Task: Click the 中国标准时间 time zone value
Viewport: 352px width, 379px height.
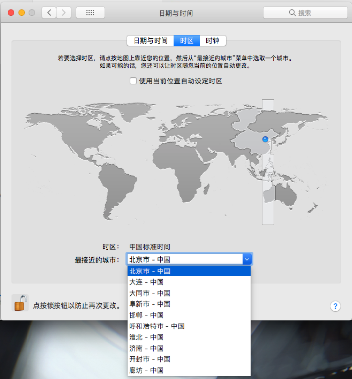Action: click(150, 247)
